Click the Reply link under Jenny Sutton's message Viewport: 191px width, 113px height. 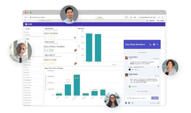pyautogui.click(x=131, y=67)
